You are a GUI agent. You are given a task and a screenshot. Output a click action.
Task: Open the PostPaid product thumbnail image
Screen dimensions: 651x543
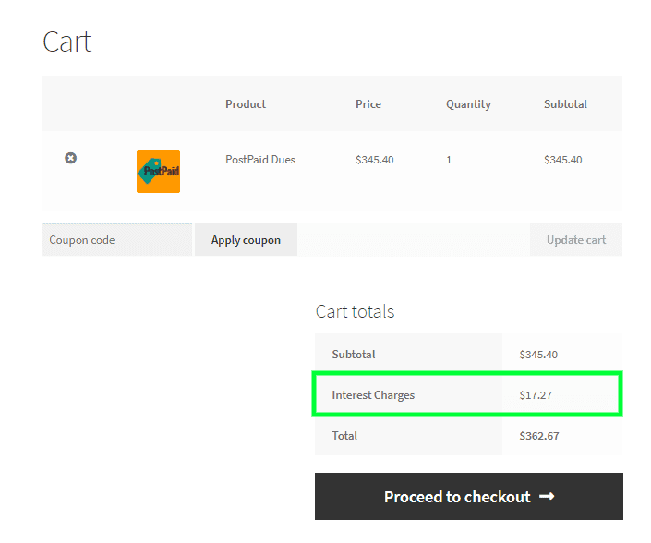tap(158, 171)
